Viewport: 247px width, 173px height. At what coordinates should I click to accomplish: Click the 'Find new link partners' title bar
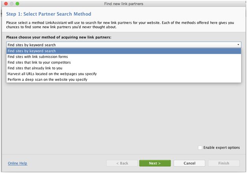pos(124,4)
